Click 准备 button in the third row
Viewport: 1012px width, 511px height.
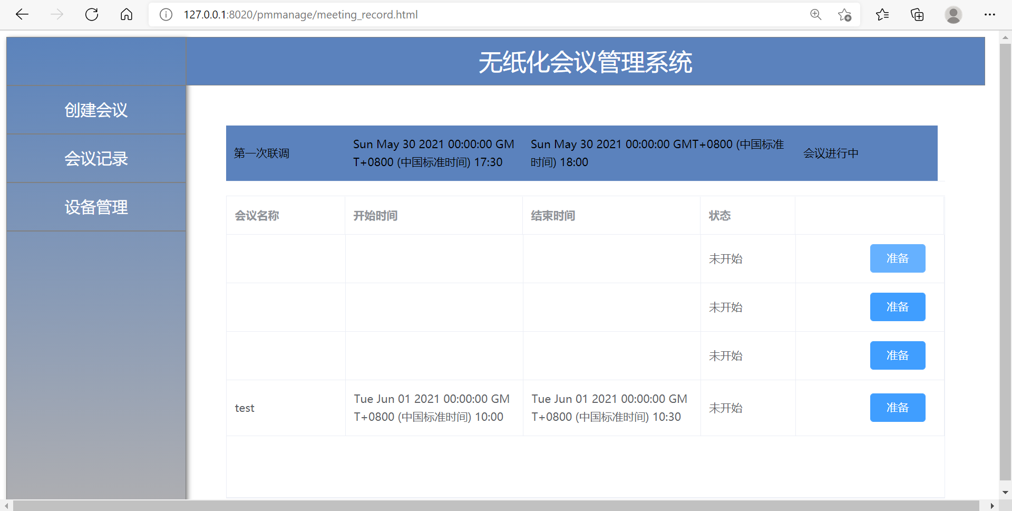click(898, 355)
